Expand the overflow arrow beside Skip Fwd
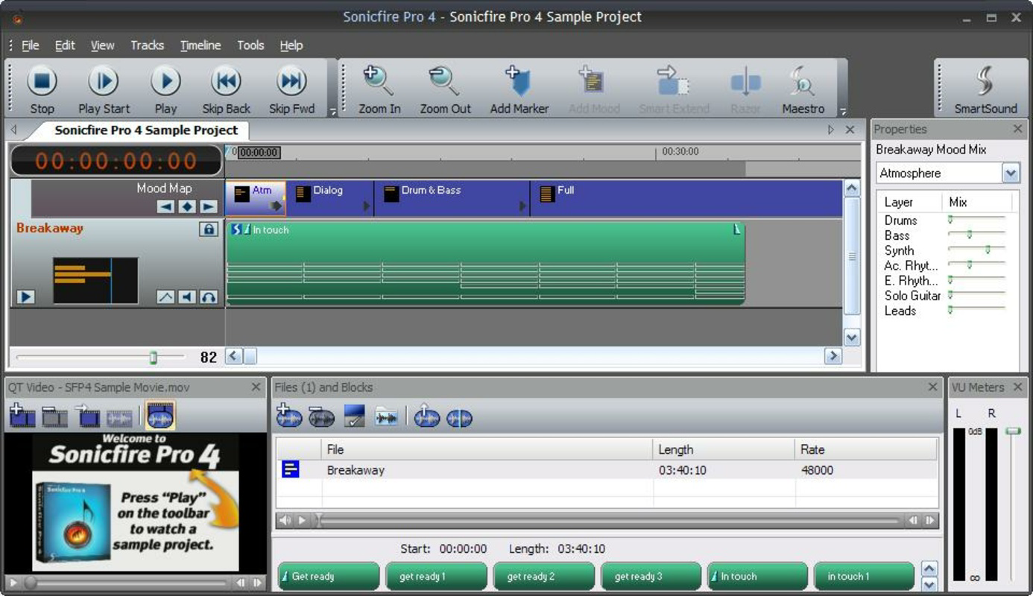The image size is (1033, 596). [x=333, y=112]
